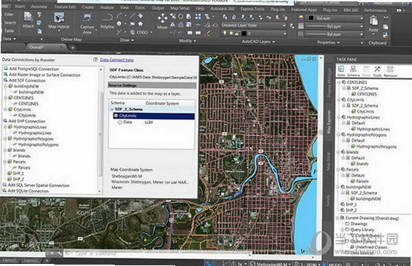Click the Paste clipboard icon
412x266 pixels.
pyautogui.click(x=373, y=21)
